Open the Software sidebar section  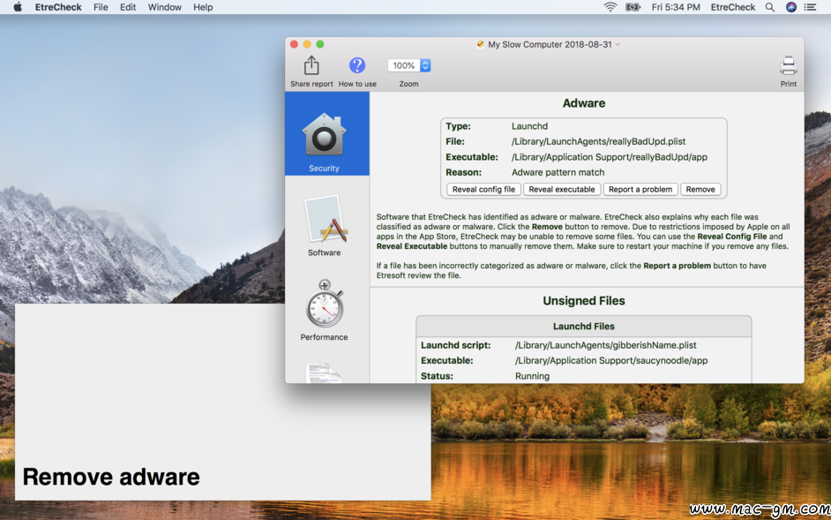coord(325,226)
